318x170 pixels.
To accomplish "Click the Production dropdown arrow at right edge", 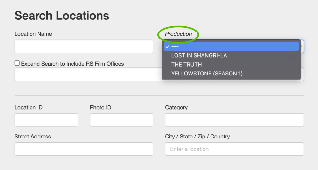I will [302, 46].
